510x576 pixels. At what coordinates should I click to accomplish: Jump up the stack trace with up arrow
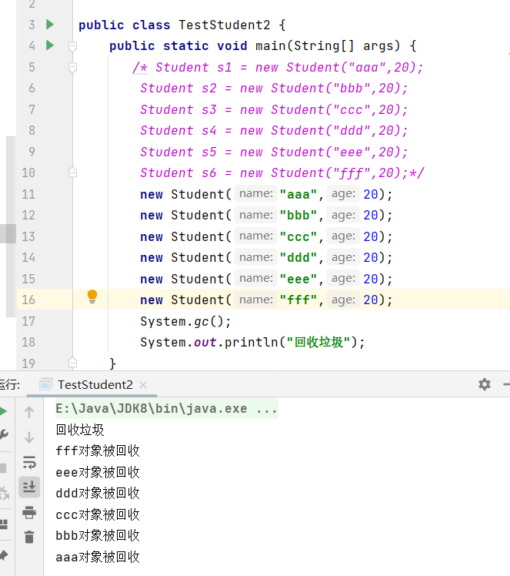[29, 412]
